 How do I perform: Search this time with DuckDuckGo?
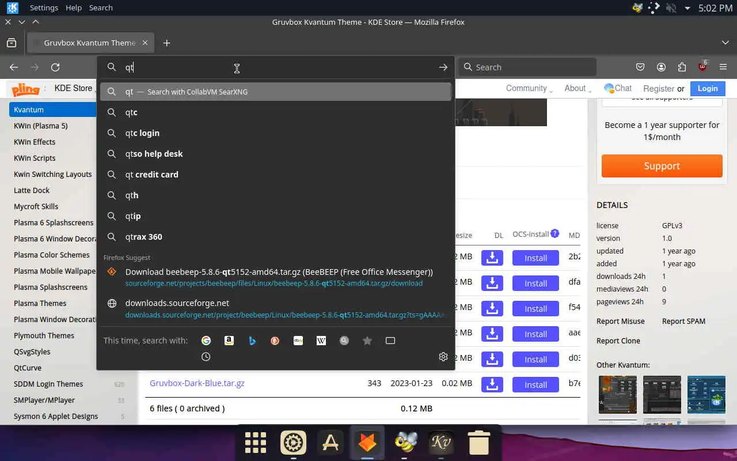point(275,341)
